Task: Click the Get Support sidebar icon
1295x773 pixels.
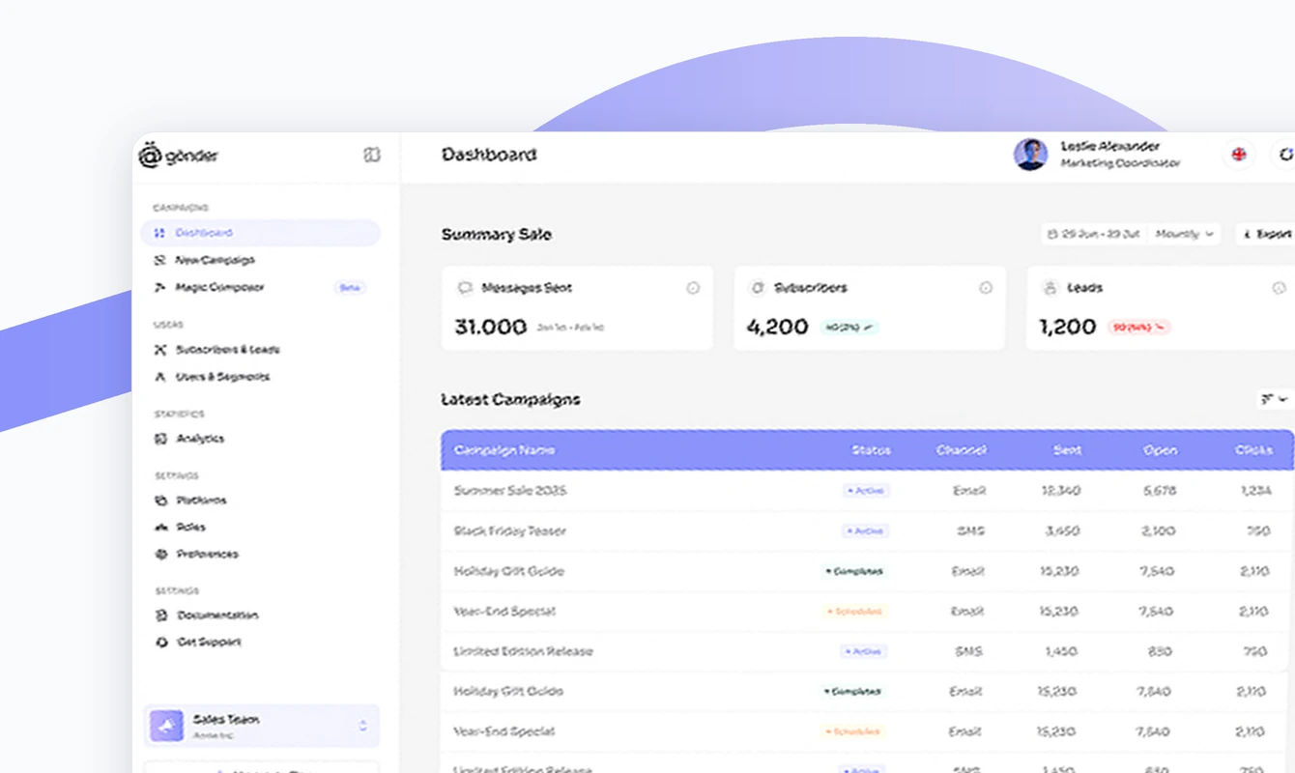Action: (160, 643)
